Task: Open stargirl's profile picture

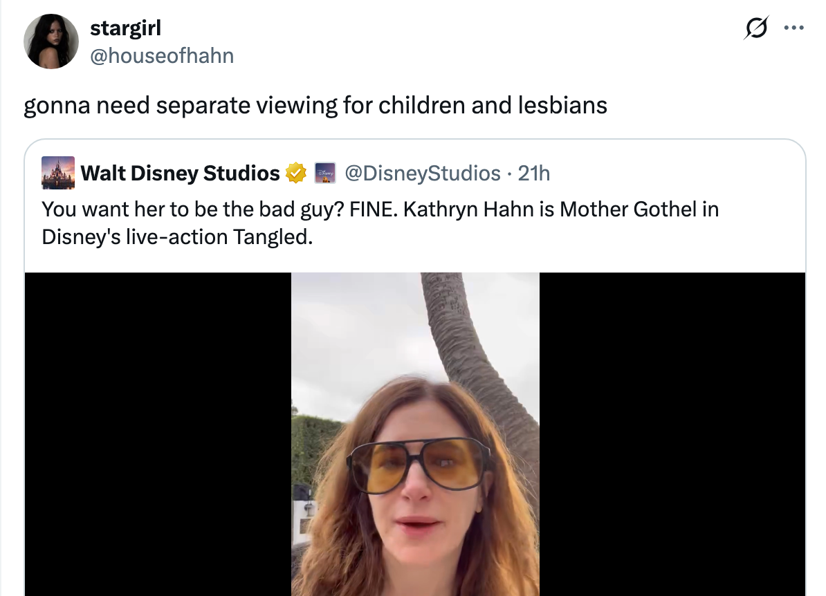Action: [51, 41]
